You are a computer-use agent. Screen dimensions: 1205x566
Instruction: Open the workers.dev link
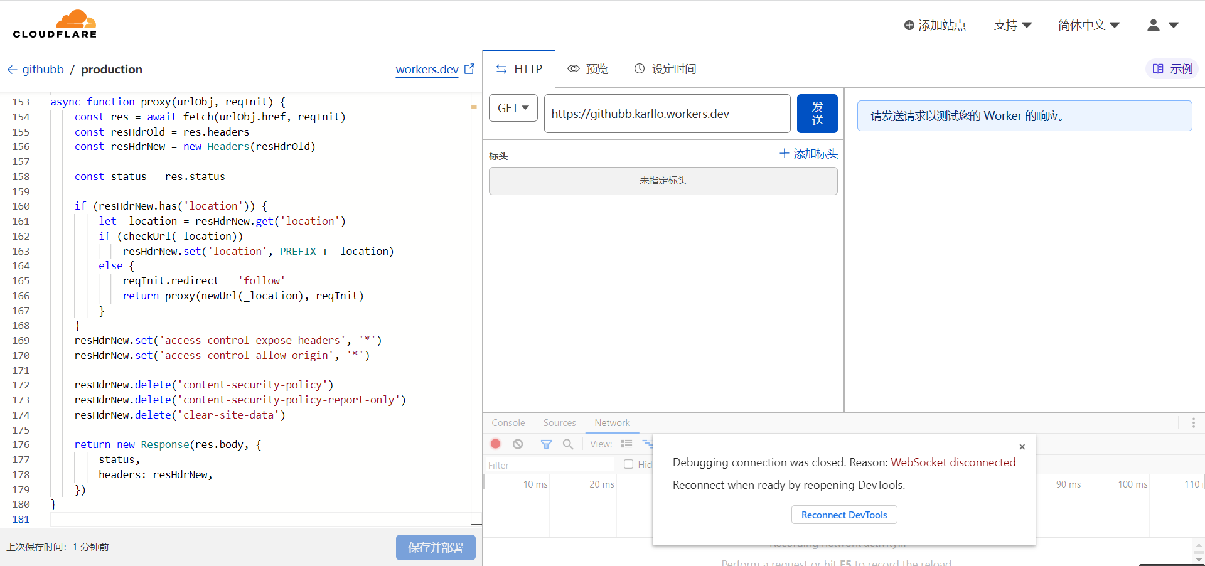435,69
